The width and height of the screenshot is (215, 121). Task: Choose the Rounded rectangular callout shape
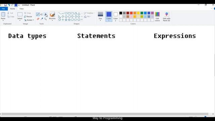pos(73,19)
